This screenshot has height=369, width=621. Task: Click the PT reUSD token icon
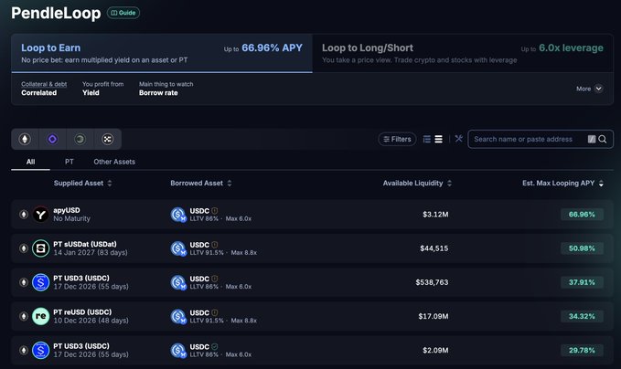pyautogui.click(x=40, y=316)
